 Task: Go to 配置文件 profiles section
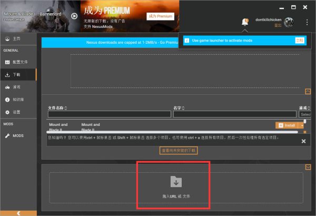20,62
